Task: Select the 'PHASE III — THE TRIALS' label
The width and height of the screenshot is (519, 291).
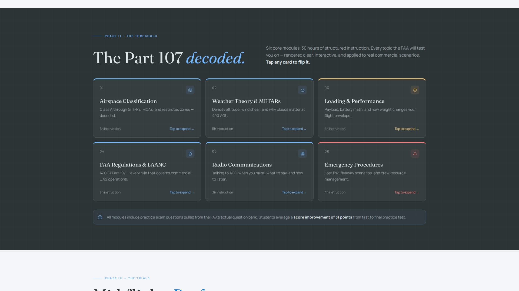Action: [x=127, y=278]
